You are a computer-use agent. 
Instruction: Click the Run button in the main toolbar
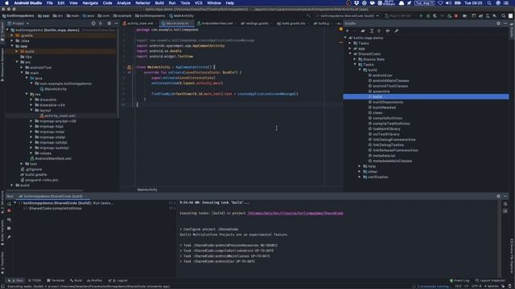coord(421,16)
